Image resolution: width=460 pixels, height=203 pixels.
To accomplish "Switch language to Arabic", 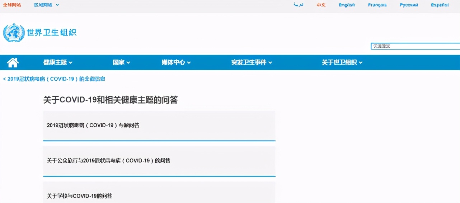I will click(299, 5).
